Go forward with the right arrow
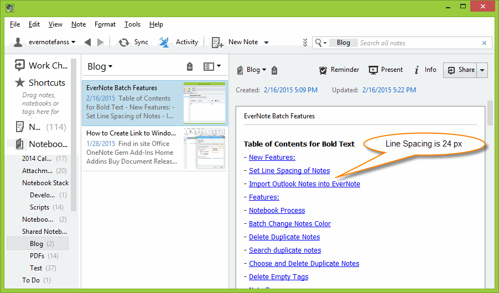The height and width of the screenshot is (293, 499). (101, 42)
